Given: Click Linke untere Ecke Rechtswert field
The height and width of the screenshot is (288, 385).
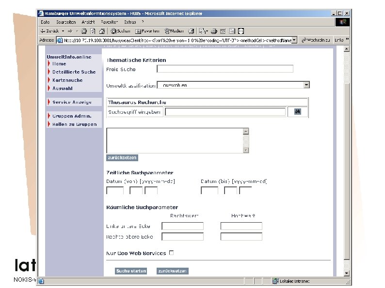Looking at the screenshot, I should click(182, 226).
